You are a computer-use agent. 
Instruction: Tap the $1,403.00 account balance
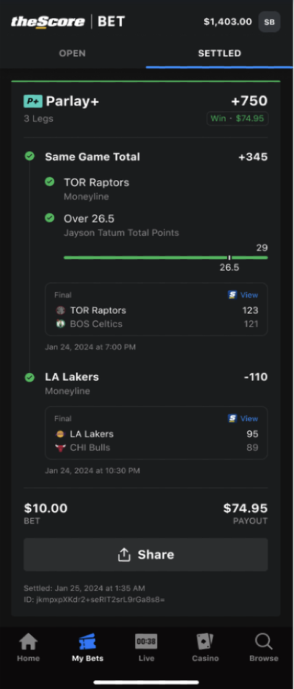pos(228,22)
